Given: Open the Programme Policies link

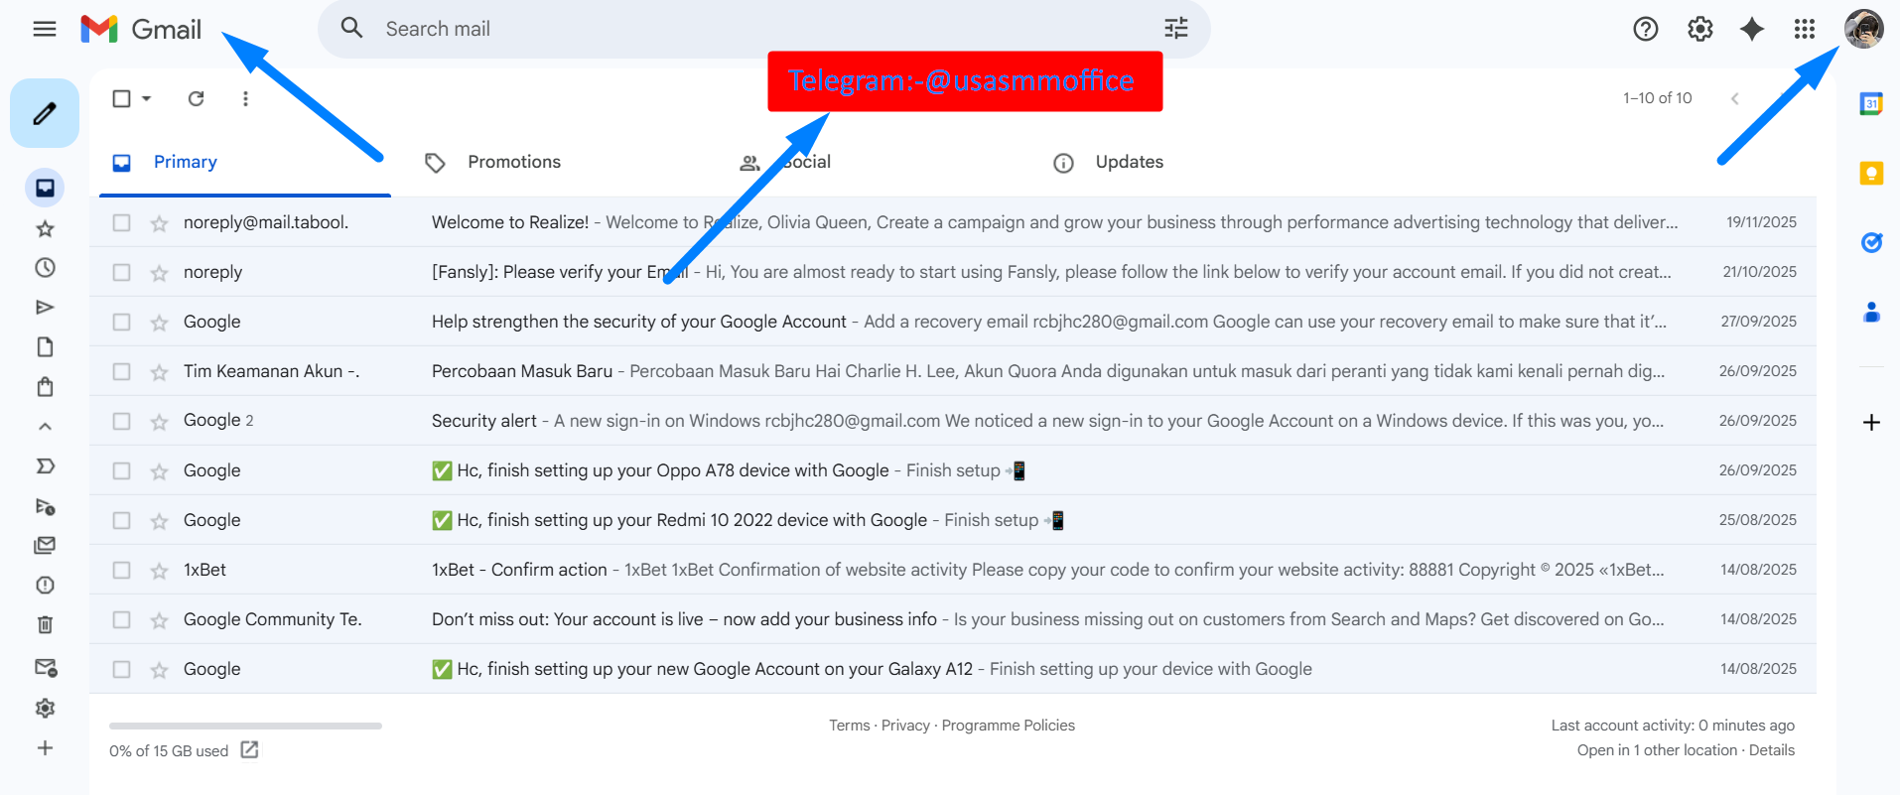Looking at the screenshot, I should pyautogui.click(x=1009, y=726).
